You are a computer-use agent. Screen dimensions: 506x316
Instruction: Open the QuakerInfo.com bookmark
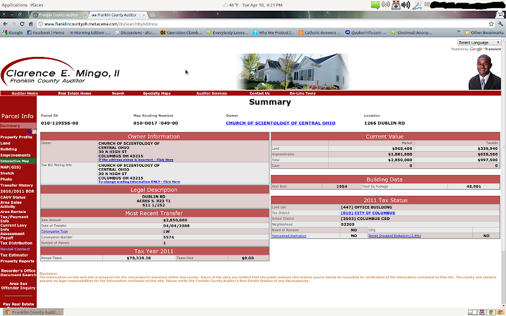(366, 33)
